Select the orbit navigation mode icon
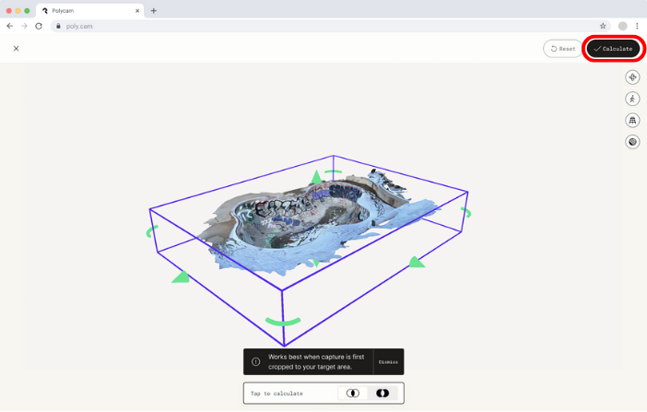This screenshot has height=412, width=647. [x=632, y=77]
